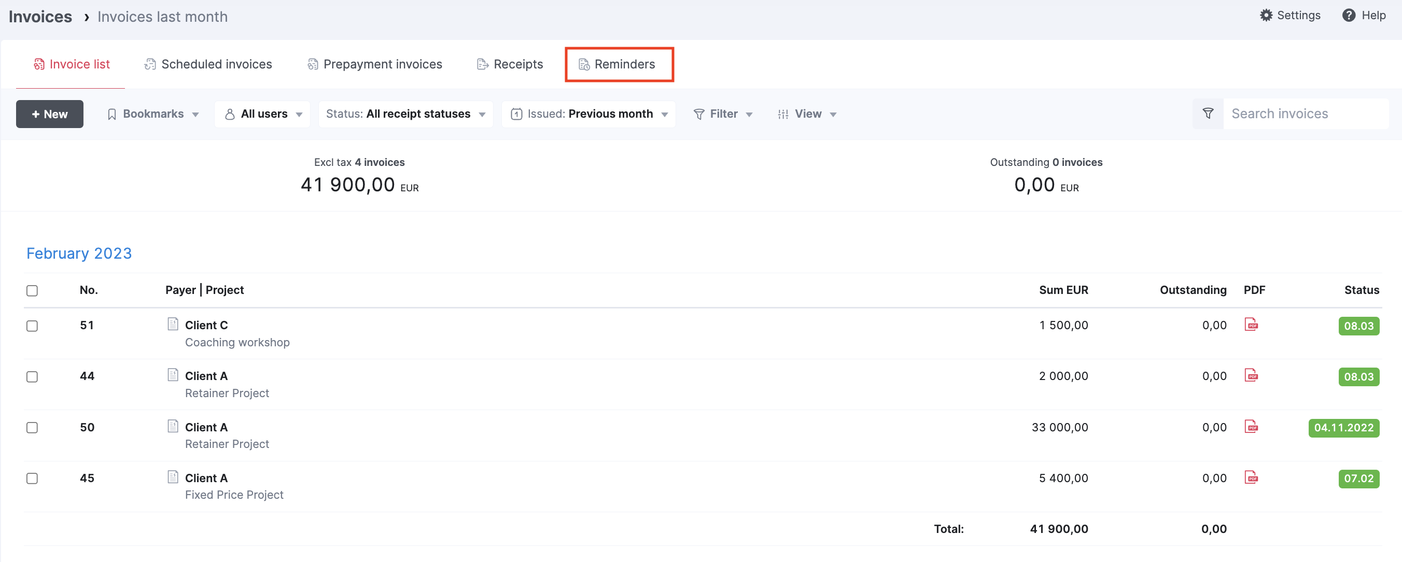The height and width of the screenshot is (562, 1402).
Task: Click the Invoice list tab icon
Action: click(x=39, y=64)
